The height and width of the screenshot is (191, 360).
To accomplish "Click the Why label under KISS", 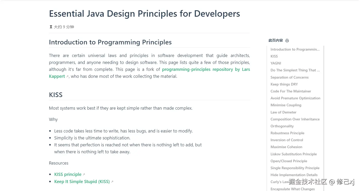I will [x=53, y=119].
